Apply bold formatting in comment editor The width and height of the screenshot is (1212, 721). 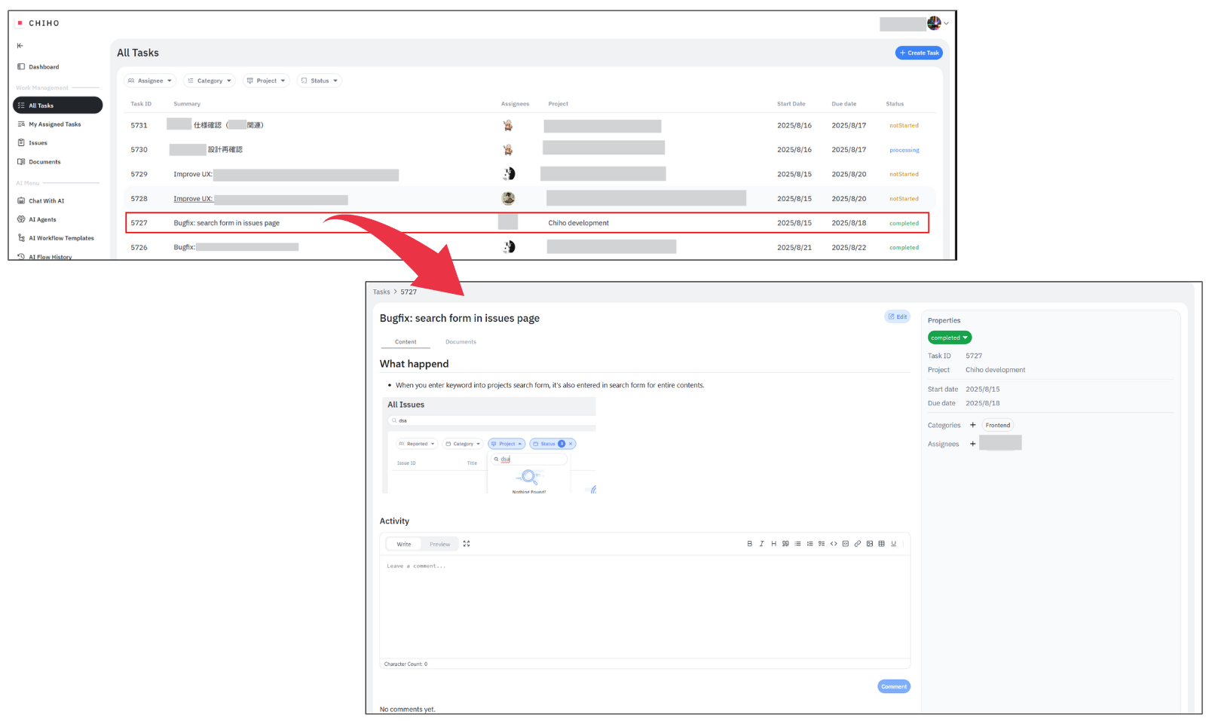(x=749, y=544)
